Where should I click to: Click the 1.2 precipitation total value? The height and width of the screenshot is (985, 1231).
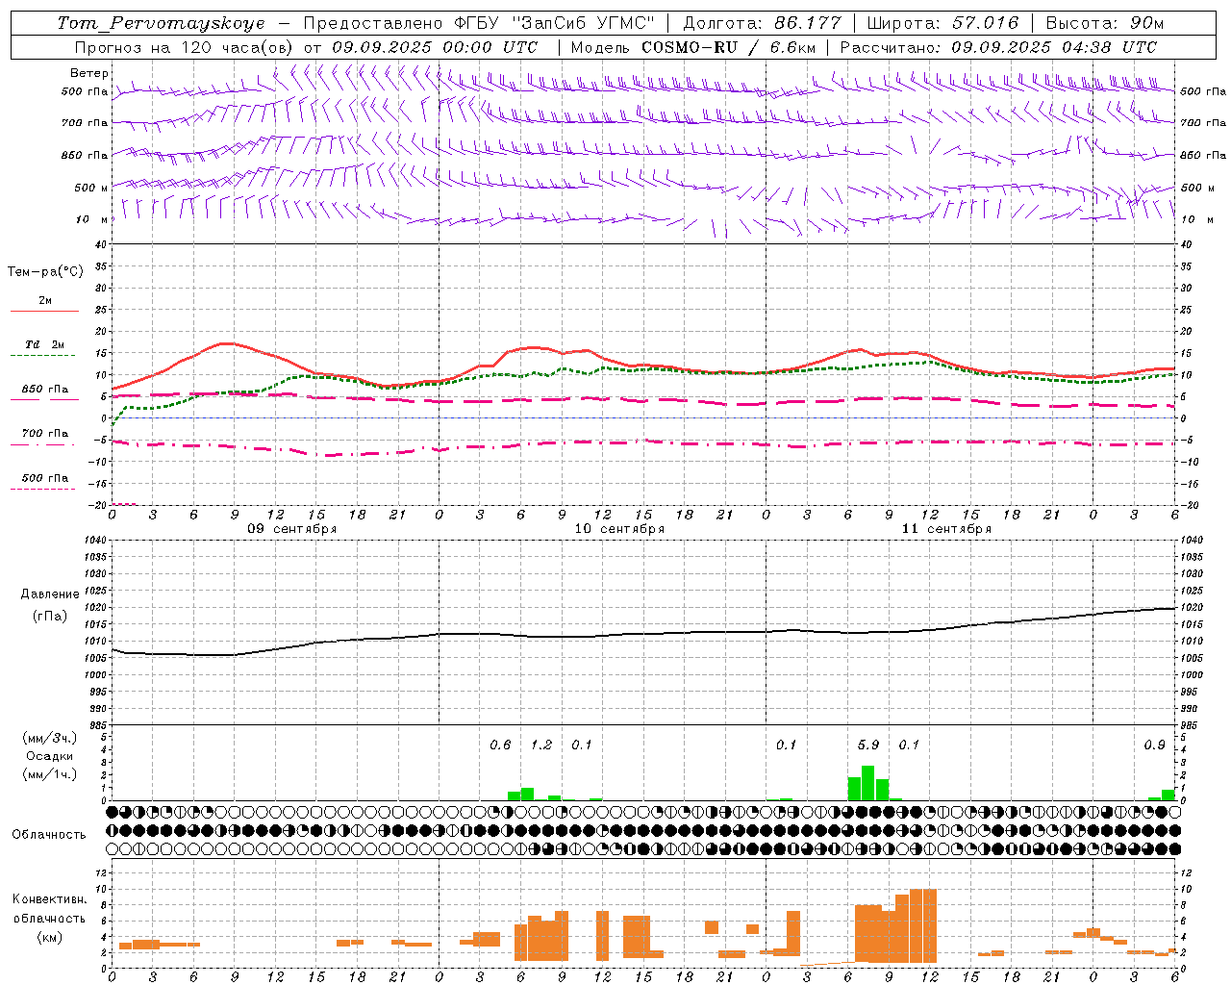click(541, 745)
